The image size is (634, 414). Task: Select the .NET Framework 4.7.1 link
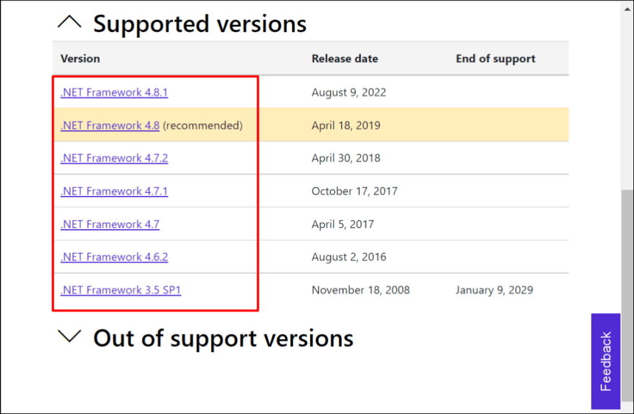114,191
